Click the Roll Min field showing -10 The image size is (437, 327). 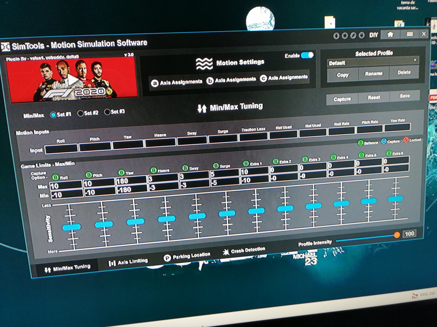tap(67, 194)
